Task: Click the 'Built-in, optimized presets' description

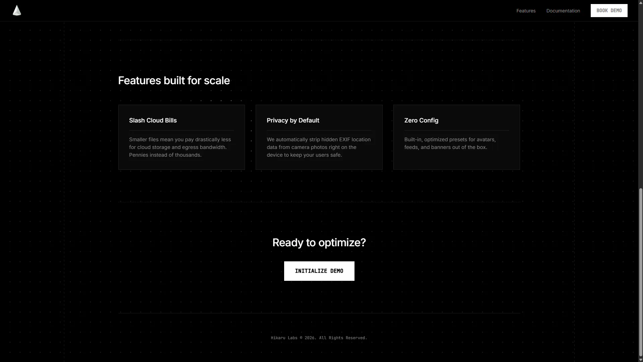Action: (x=450, y=143)
